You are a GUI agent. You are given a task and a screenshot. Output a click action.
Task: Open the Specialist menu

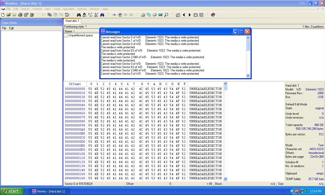coord(69,9)
